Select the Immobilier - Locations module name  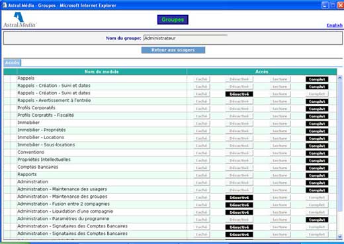(40, 137)
